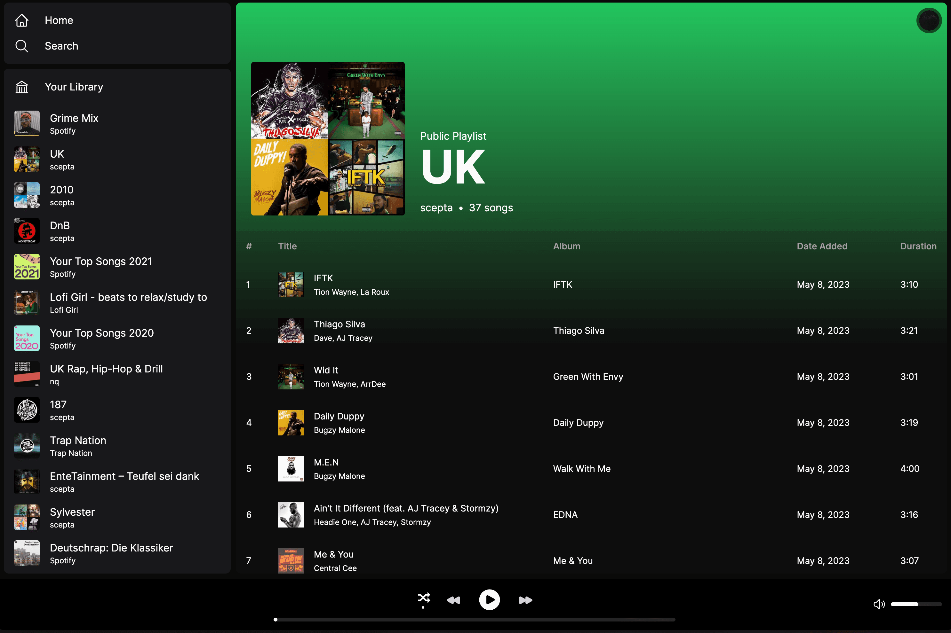Open the DnB playlist by scepta

pyautogui.click(x=60, y=231)
